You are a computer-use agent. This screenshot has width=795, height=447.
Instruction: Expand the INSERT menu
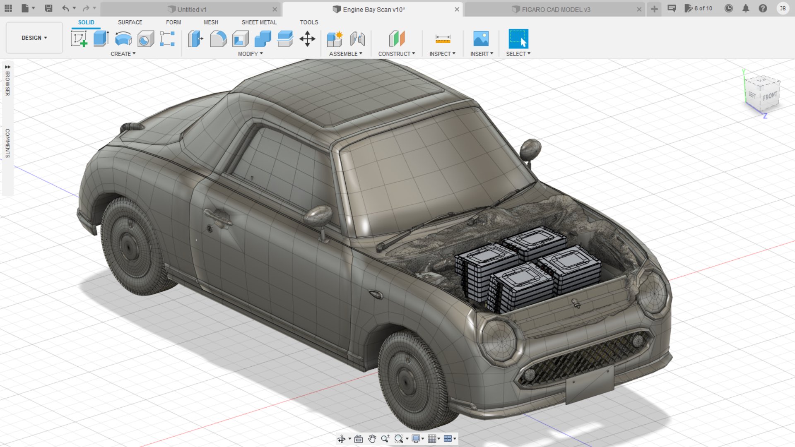pyautogui.click(x=482, y=54)
